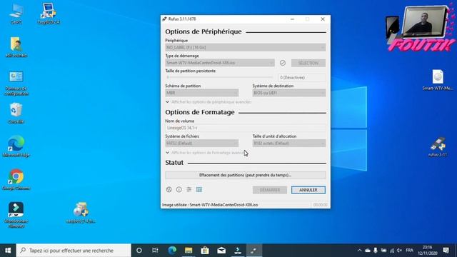
Task: Open the Windows Start menu
Action: (x=8, y=251)
